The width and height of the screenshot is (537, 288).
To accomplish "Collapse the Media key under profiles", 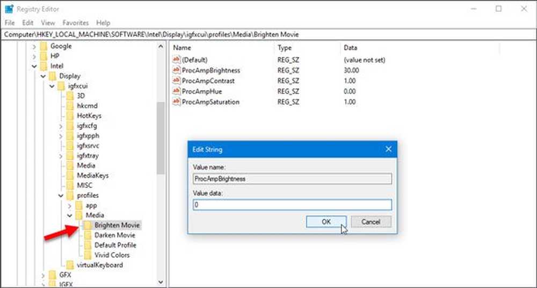I will [x=70, y=215].
